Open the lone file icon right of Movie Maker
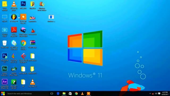The image size is (170, 96). point(51,18)
